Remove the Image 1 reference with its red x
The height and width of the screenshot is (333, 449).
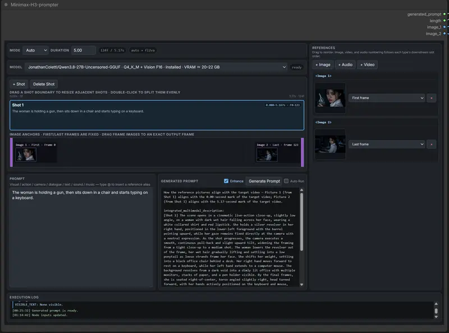pos(431,98)
